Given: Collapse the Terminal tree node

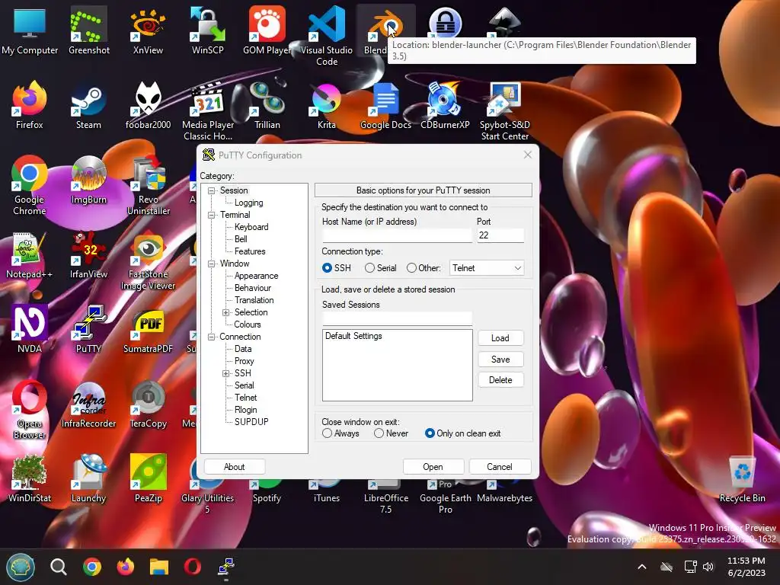Looking at the screenshot, I should [x=212, y=215].
